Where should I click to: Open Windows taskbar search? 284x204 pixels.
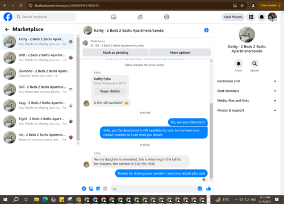pyautogui.click(x=16, y=199)
